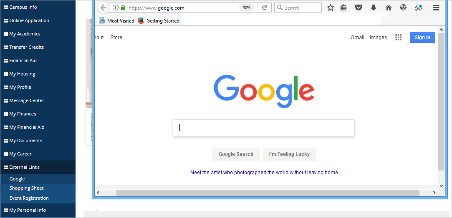Bookmark this page with the star icon
The height and width of the screenshot is (218, 452).
pyautogui.click(x=331, y=8)
